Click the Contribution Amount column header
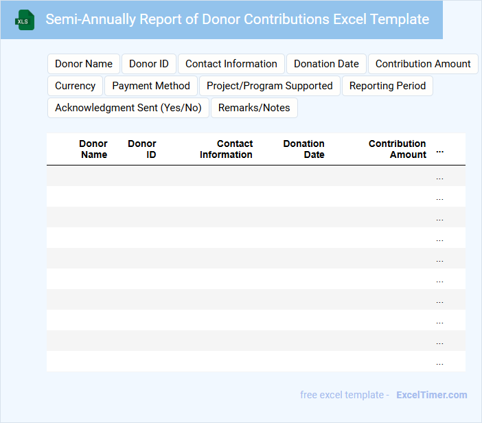Viewport: 482px width, 423px height. pyautogui.click(x=398, y=149)
